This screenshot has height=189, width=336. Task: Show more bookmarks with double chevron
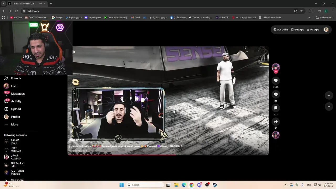click(x=309, y=18)
